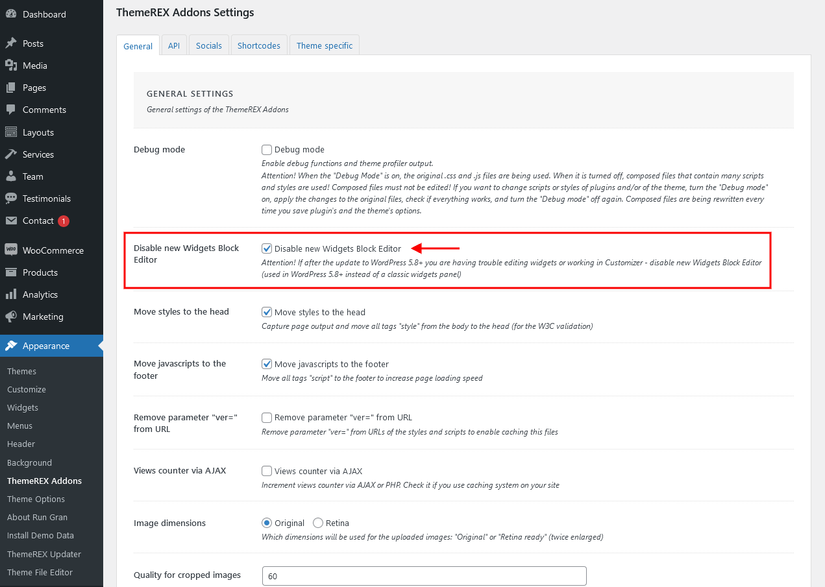Image resolution: width=825 pixels, height=587 pixels.
Task: Click the Services tools icon
Action: pyautogui.click(x=11, y=154)
